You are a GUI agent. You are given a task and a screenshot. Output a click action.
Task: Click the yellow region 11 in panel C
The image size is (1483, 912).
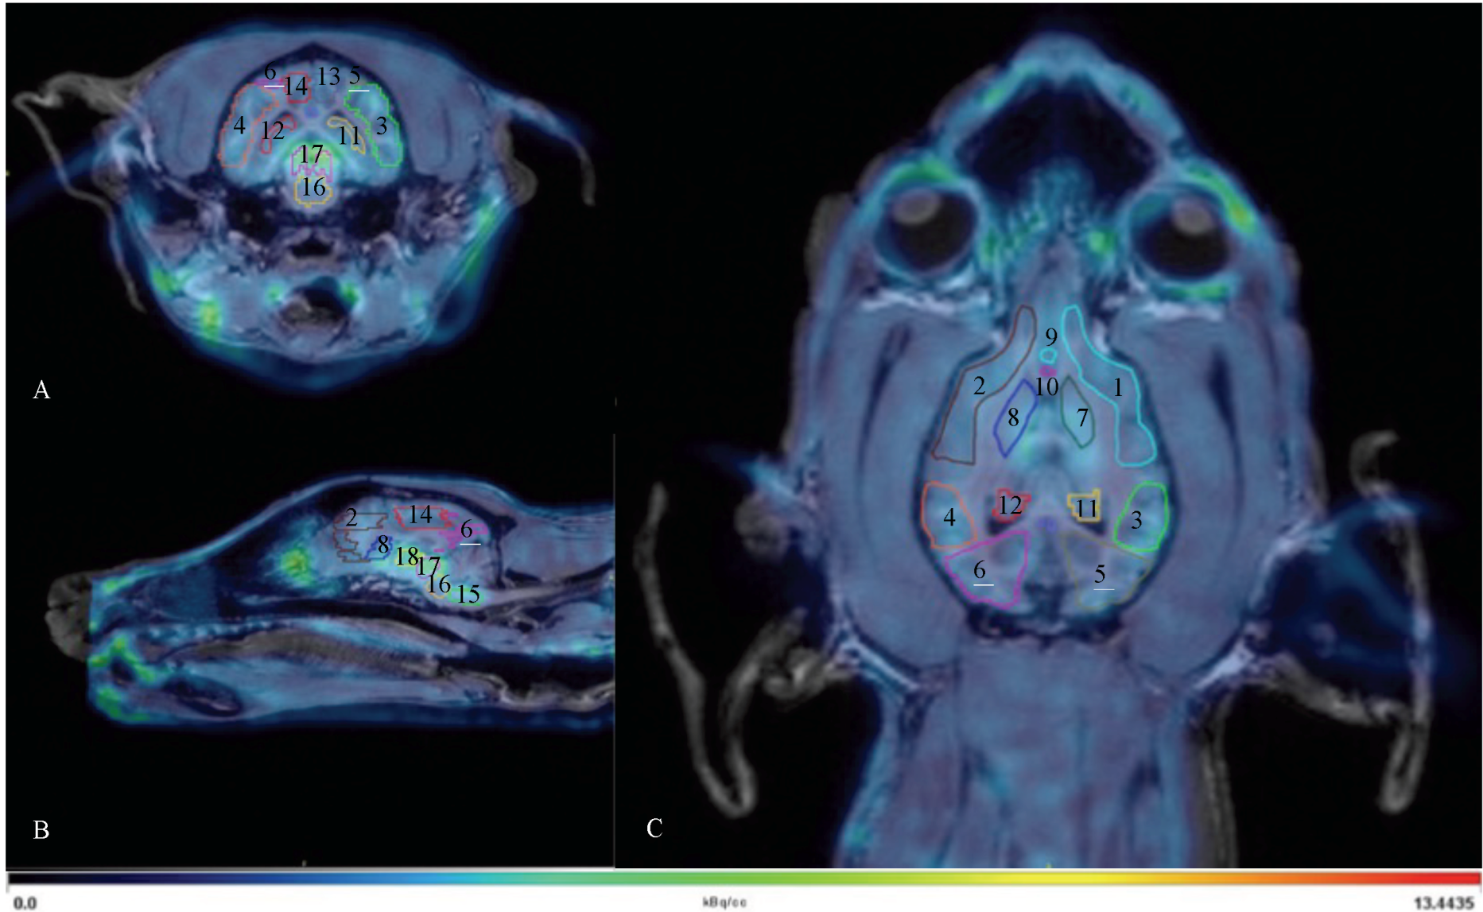point(1086,508)
